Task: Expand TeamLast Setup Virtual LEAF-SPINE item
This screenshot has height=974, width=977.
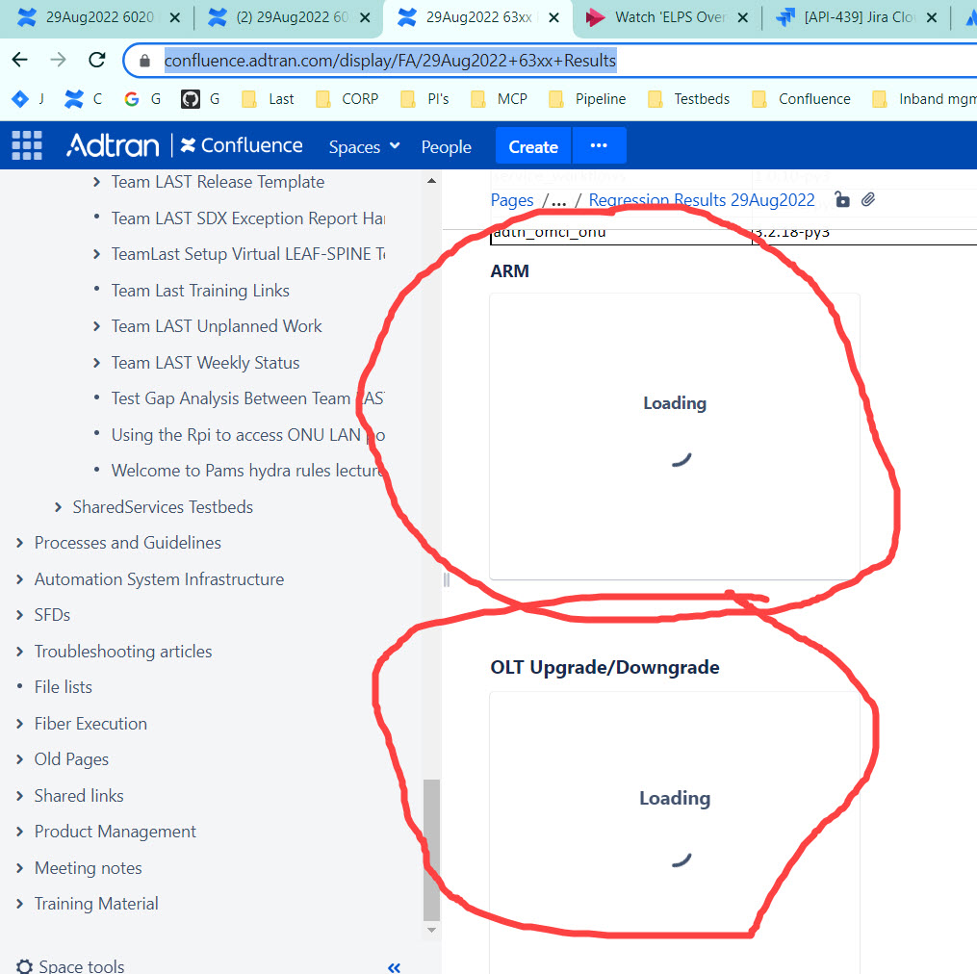Action: [96, 254]
